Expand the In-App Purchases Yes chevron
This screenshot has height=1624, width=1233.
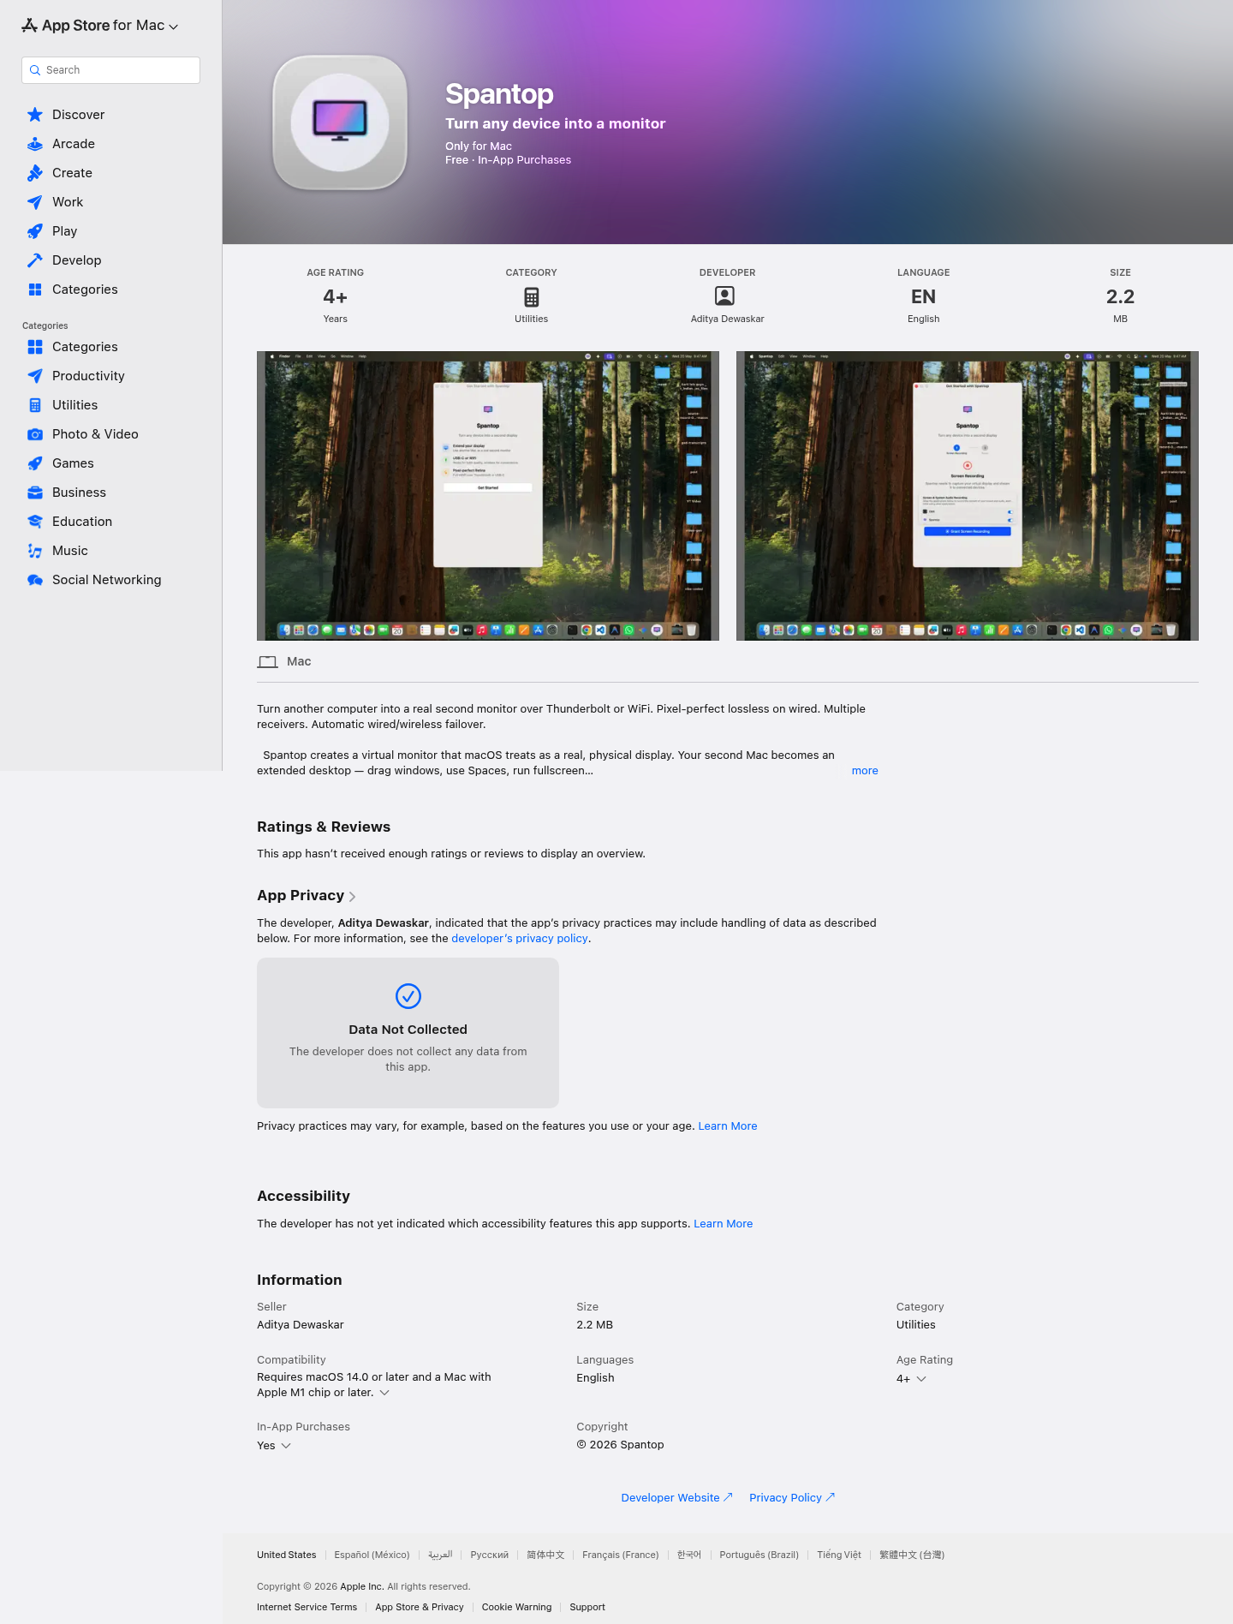[x=286, y=1446]
